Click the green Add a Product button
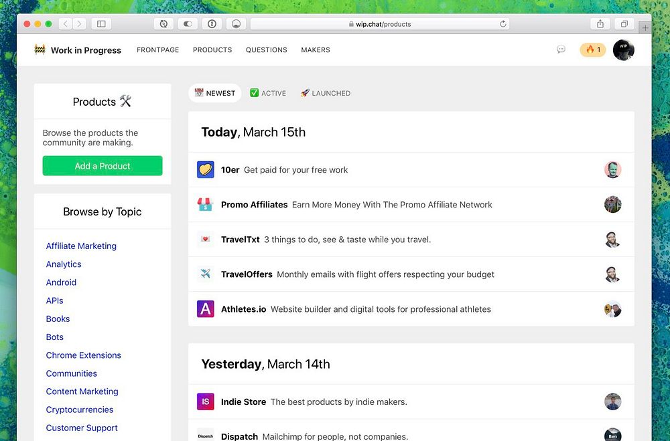Viewport: 670px width, 441px height. coord(103,166)
